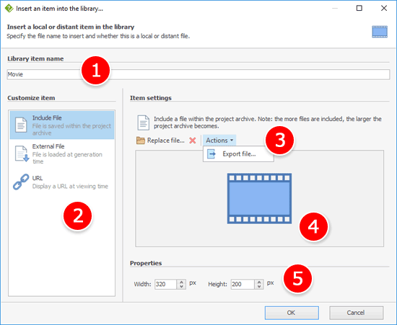Image resolution: width=397 pixels, height=325 pixels.
Task: Open the Actions dropdown
Action: pos(219,141)
